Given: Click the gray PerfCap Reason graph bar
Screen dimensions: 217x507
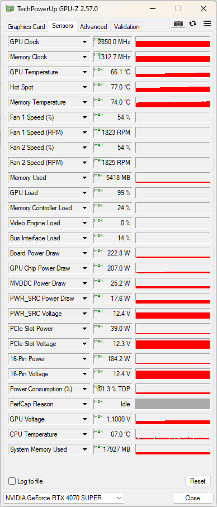Looking at the screenshot, I should (x=172, y=404).
